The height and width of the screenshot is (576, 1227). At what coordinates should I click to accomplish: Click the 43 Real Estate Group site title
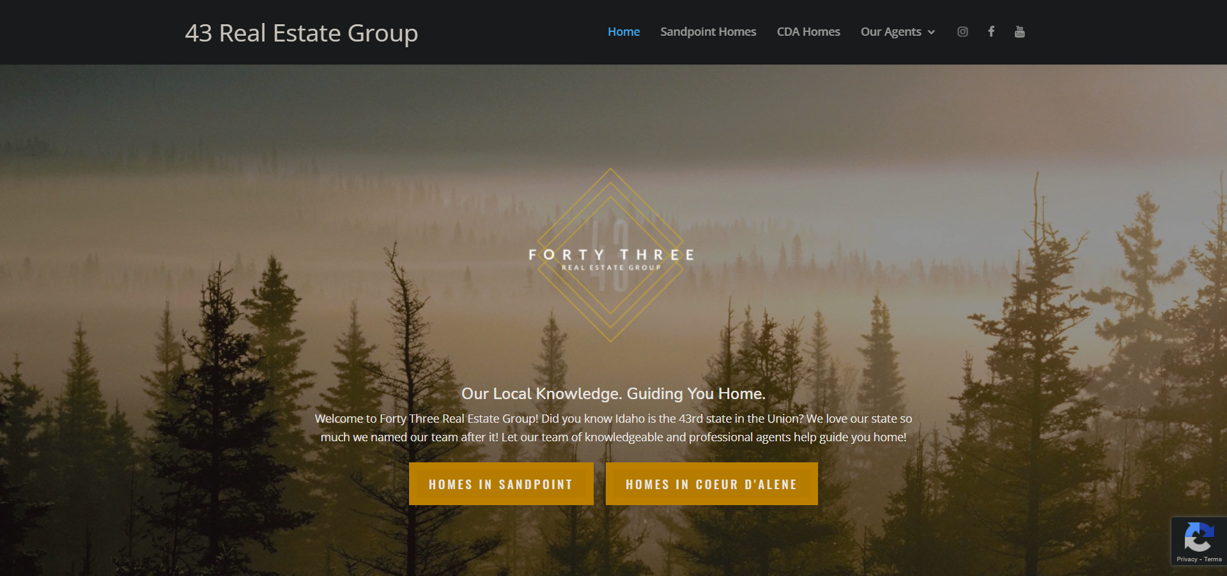302,33
